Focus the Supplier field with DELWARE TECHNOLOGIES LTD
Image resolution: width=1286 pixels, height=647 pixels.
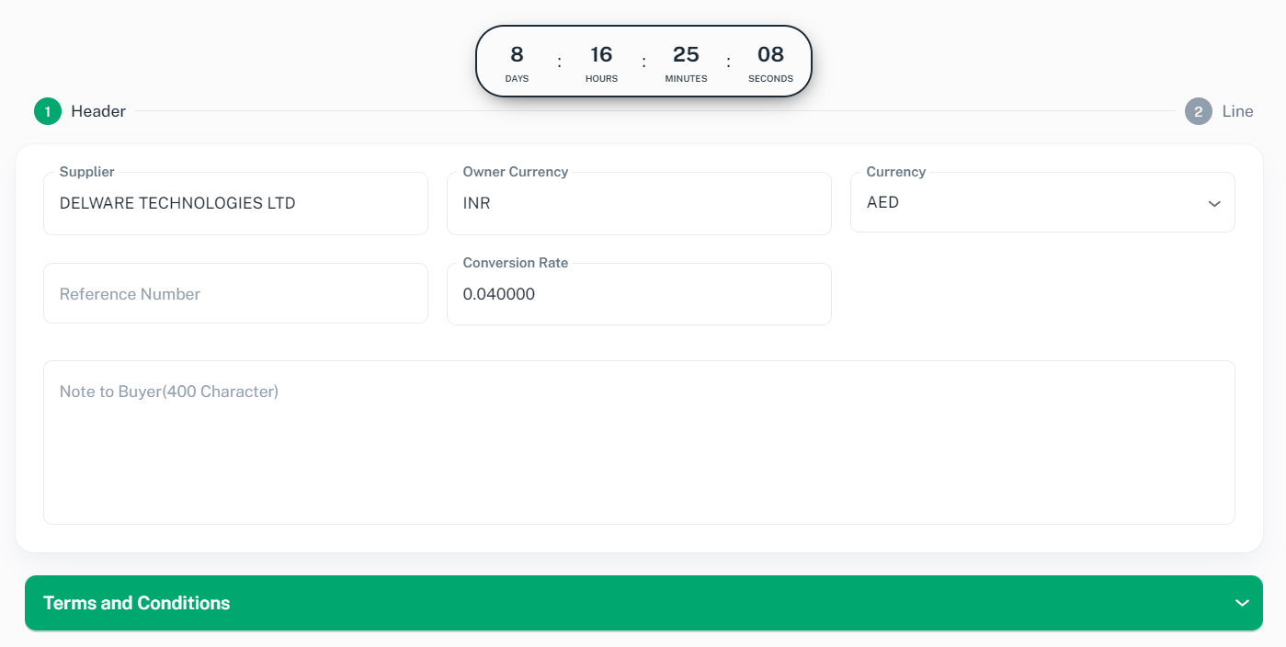click(x=235, y=203)
